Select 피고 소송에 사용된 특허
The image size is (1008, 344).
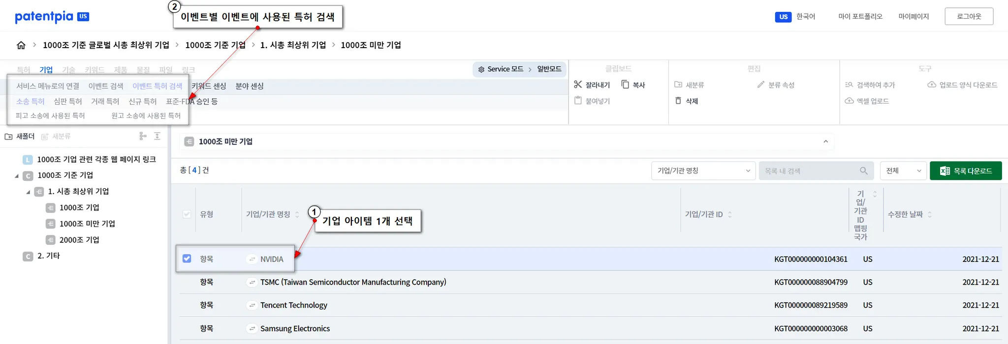(50, 115)
